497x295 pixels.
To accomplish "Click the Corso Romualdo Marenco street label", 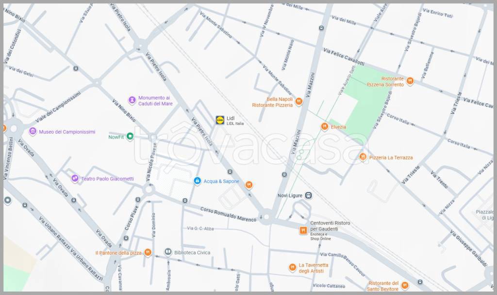I will coord(228,214).
